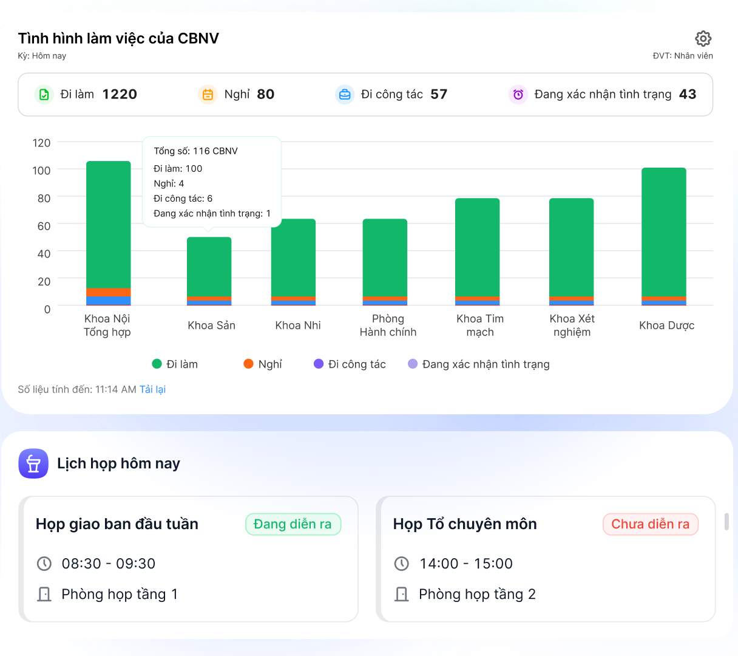Click the Khoa Sản bar

pyautogui.click(x=209, y=271)
